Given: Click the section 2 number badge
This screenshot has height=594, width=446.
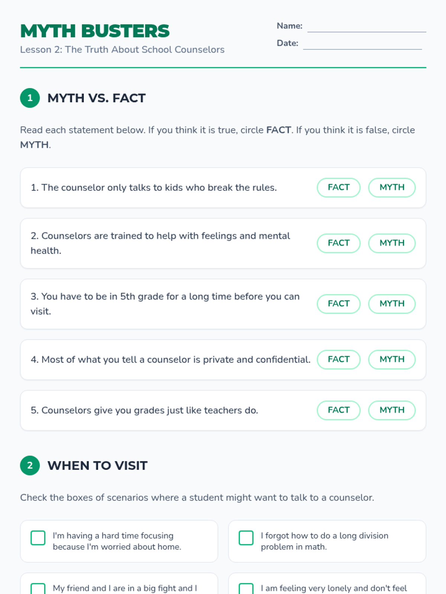Looking at the screenshot, I should click(x=30, y=466).
